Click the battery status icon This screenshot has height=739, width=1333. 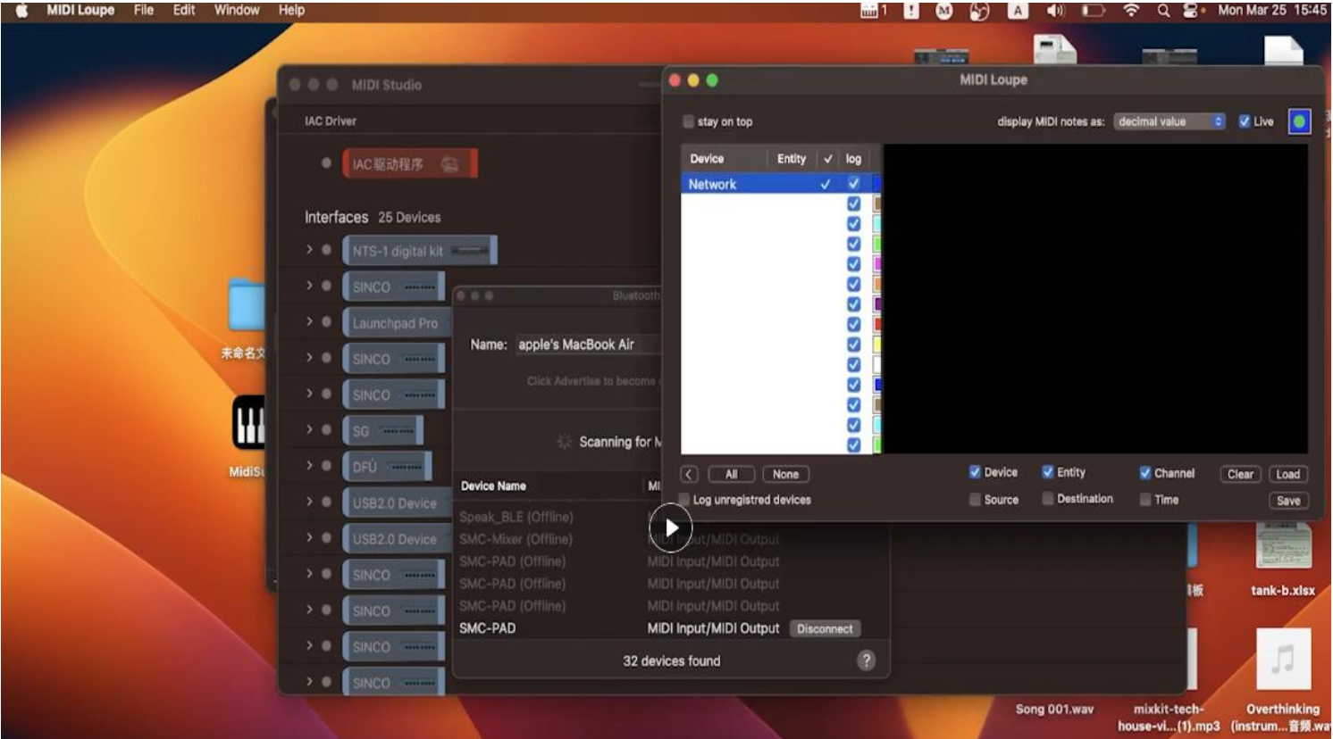coord(1093,11)
